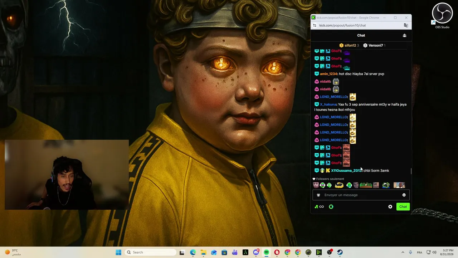The width and height of the screenshot is (458, 258).
Task: Open chat settings gear icon
Action: [390, 207]
